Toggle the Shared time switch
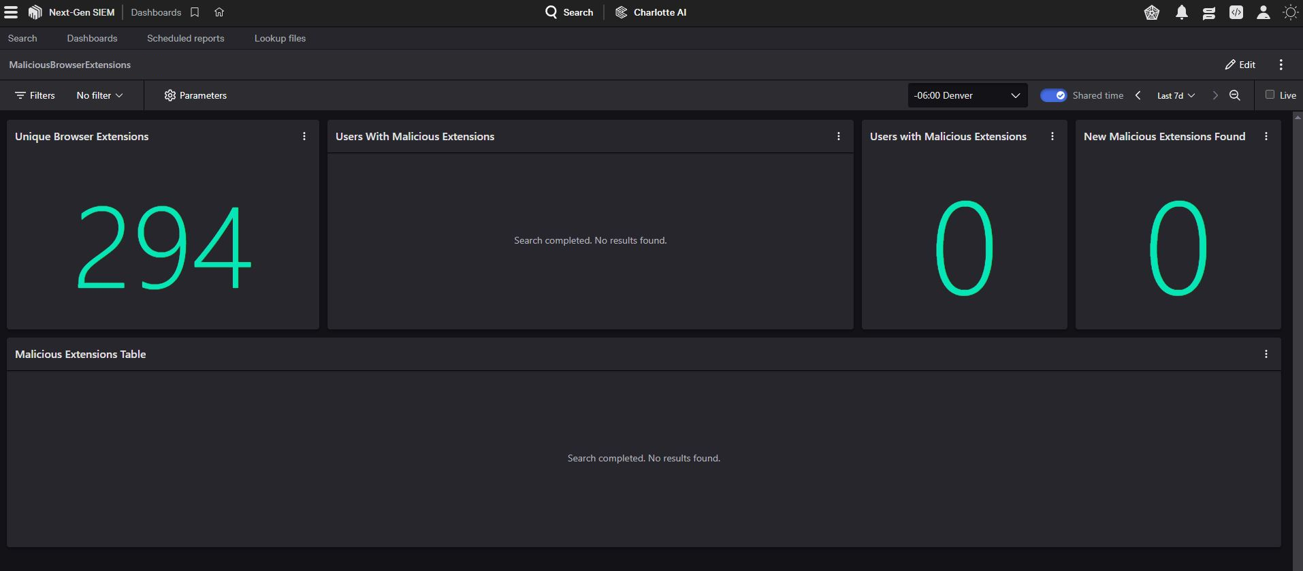 pos(1053,95)
